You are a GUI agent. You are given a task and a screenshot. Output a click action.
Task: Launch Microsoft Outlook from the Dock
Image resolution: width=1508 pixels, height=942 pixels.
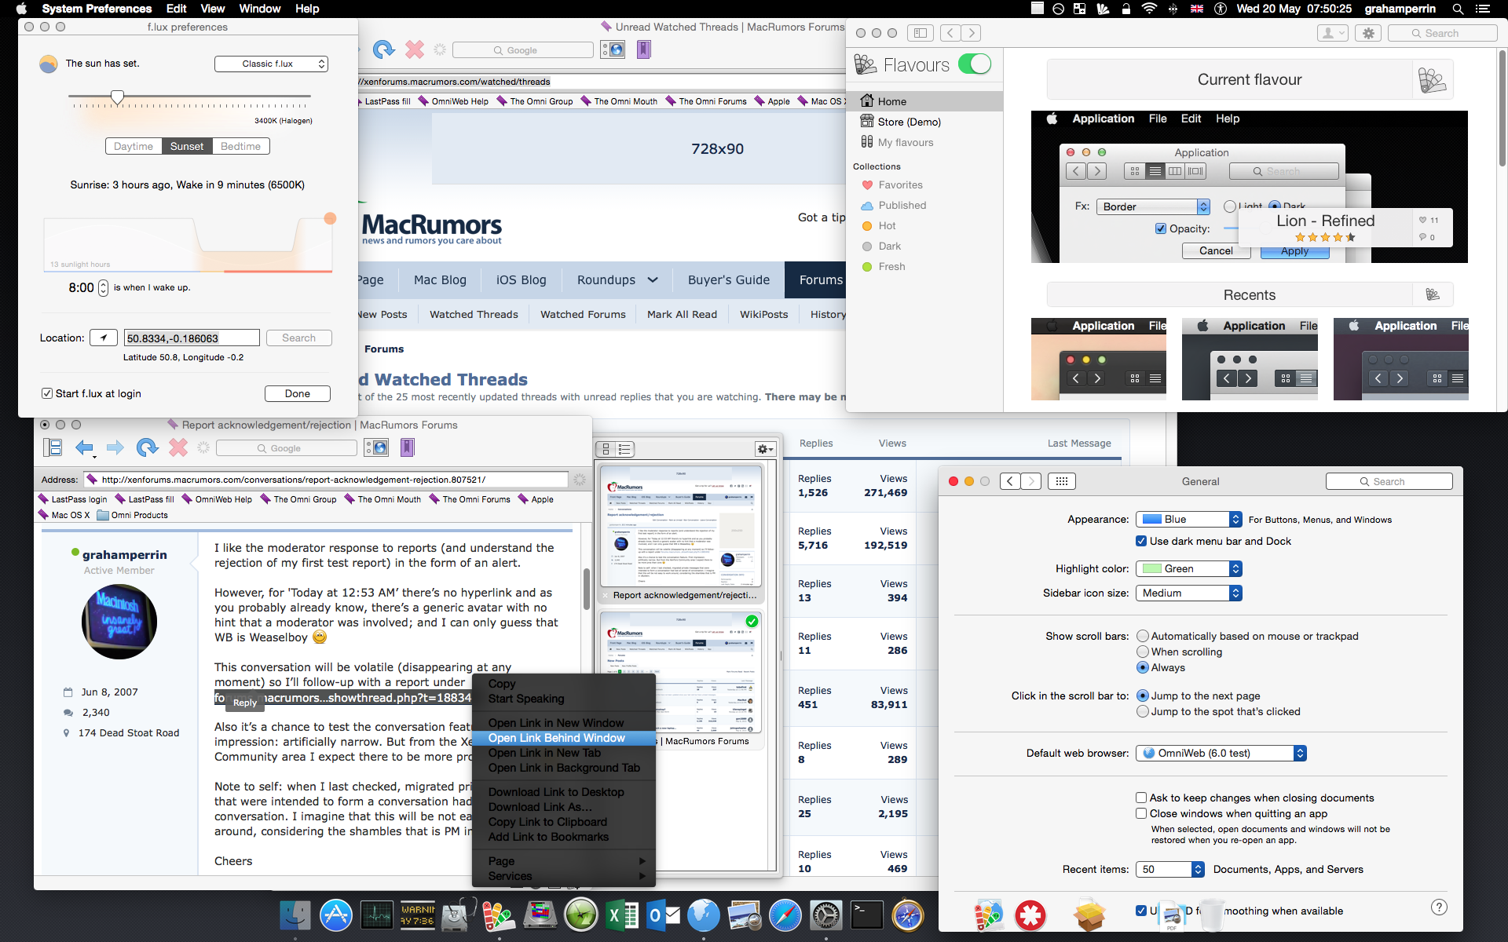point(663,915)
